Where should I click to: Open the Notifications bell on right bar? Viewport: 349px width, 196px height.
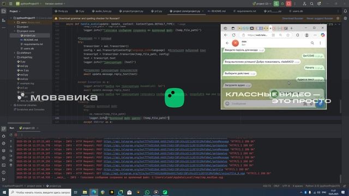click(x=345, y=11)
